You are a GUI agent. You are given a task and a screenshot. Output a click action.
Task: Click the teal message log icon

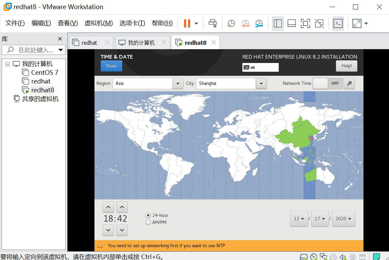pos(376,257)
